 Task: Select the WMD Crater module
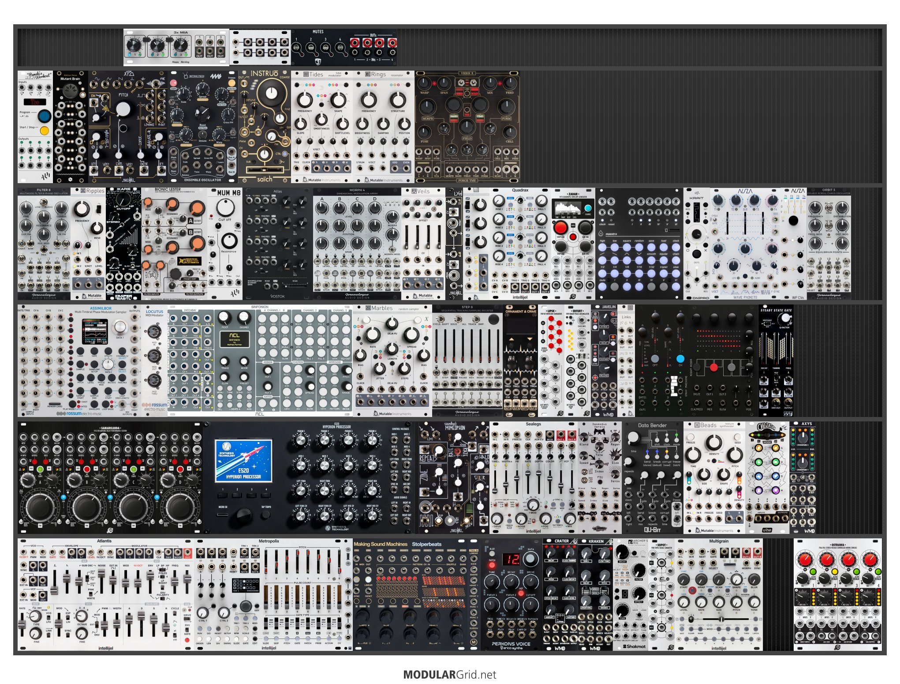point(560,594)
